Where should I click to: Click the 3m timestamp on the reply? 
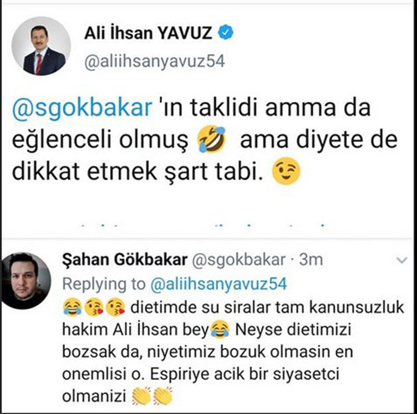(311, 260)
